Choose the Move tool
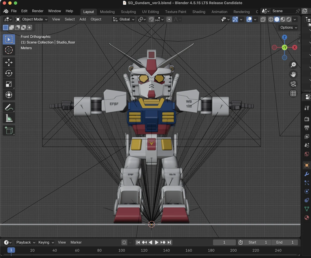The image size is (311, 258). coord(9,63)
